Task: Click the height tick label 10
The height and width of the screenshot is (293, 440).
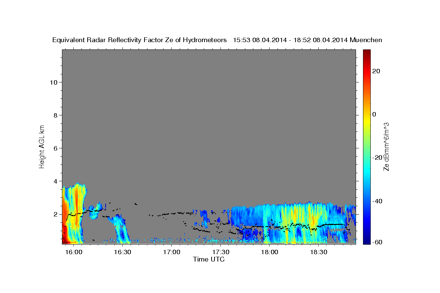Action: pos(53,82)
